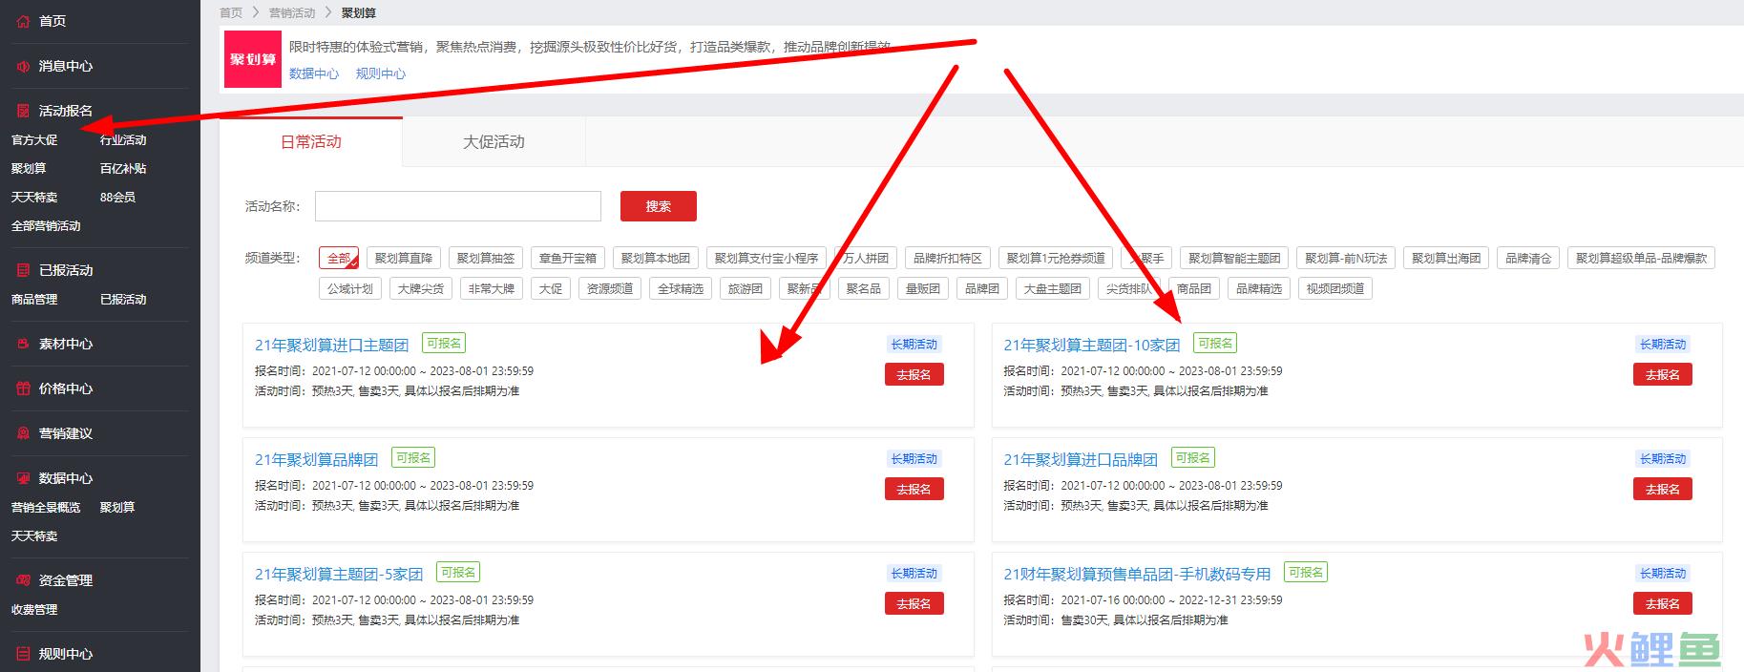
Task: Open the 21年聚划算品牌团 activity title
Action: (x=316, y=459)
